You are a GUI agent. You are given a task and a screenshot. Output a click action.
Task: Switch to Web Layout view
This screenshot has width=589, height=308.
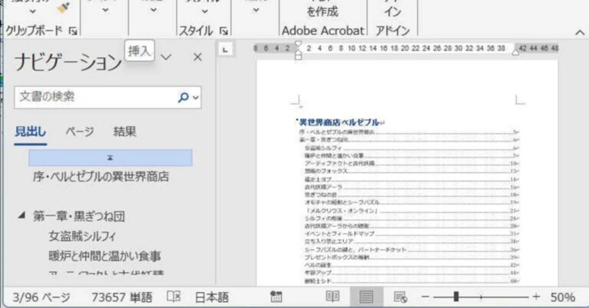[400, 297]
